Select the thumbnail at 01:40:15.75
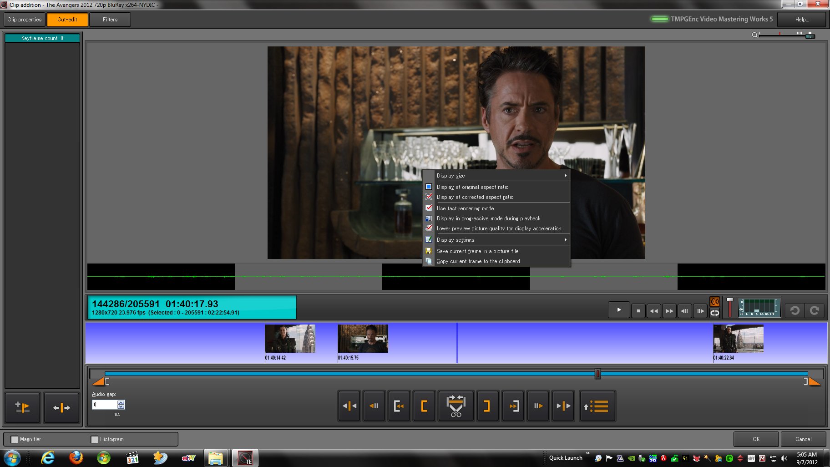Screen dimensions: 830x467 point(363,339)
